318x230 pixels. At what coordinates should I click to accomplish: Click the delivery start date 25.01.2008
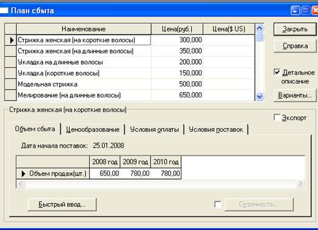(x=108, y=146)
